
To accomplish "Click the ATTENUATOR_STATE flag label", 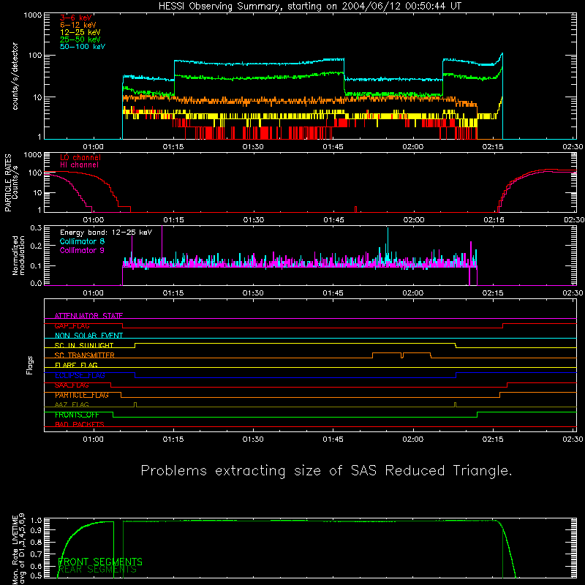I will point(88,316).
